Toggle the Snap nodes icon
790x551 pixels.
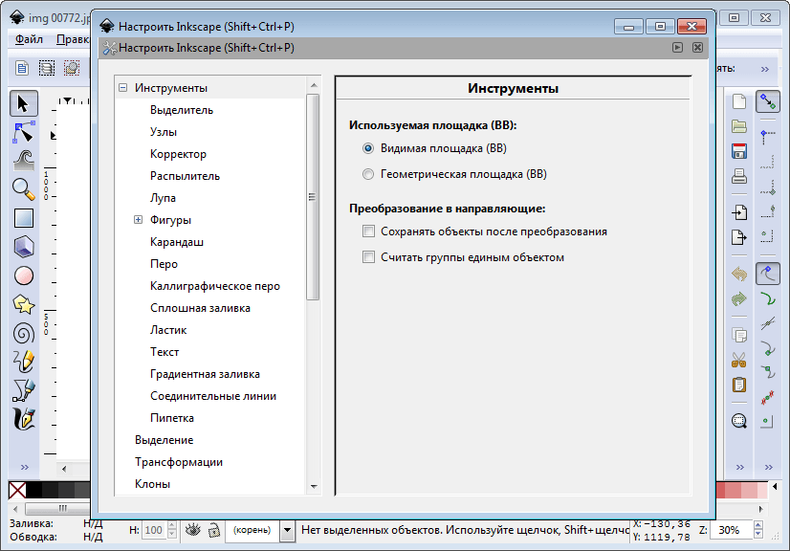point(768,275)
